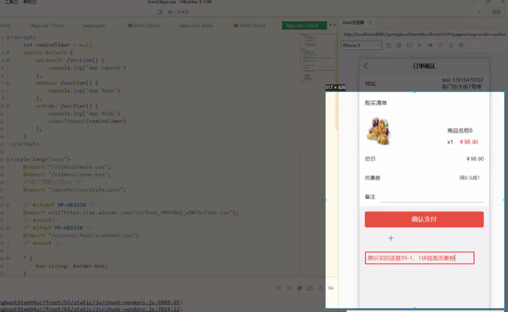Image resolution: width=508 pixels, height=312 pixels.
Task: Collapse the export default fold marker
Action: pos(8,53)
